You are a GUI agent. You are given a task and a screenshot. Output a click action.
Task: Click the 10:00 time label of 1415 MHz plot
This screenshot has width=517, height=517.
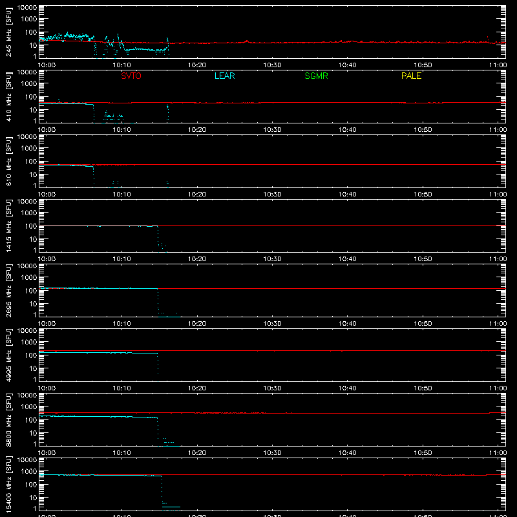pyautogui.click(x=47, y=259)
